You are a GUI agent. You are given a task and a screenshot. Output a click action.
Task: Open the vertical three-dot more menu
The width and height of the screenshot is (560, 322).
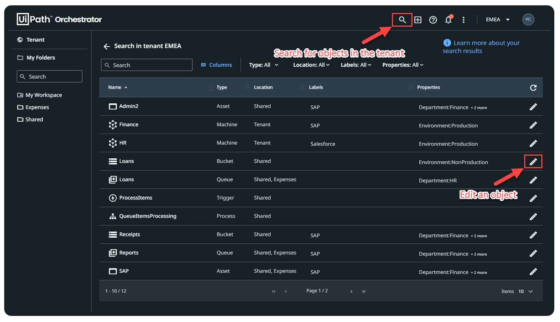tap(464, 20)
